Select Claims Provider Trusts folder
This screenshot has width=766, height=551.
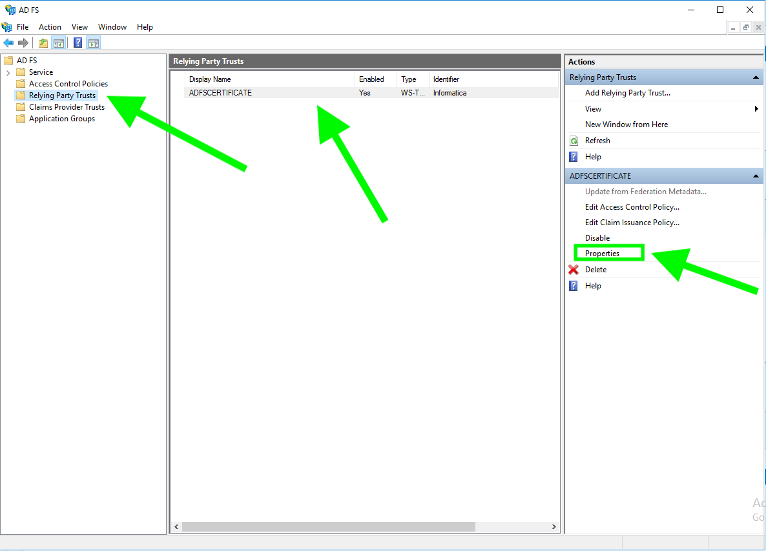point(67,107)
